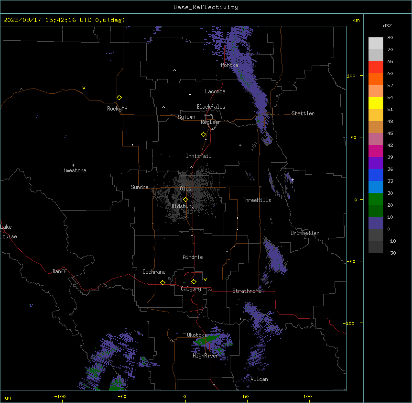Click the RockyMH label
This screenshot has width=412, height=403.
pyautogui.click(x=117, y=109)
